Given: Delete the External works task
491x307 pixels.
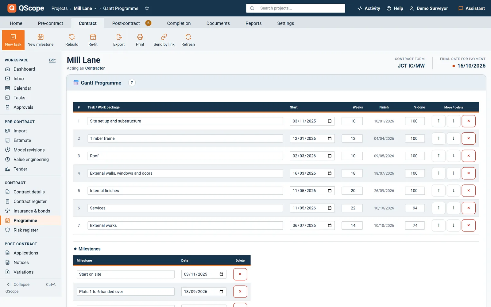Looking at the screenshot, I should click(469, 225).
